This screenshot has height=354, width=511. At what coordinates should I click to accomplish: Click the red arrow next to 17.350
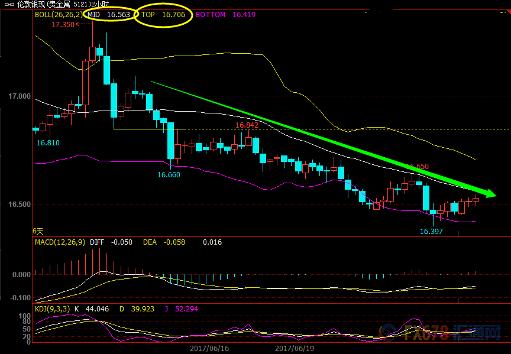click(84, 24)
